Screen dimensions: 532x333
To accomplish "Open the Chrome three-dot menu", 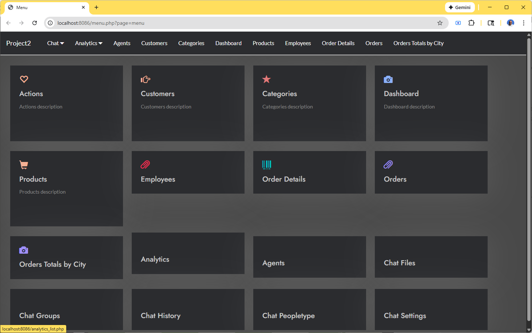I will (524, 23).
